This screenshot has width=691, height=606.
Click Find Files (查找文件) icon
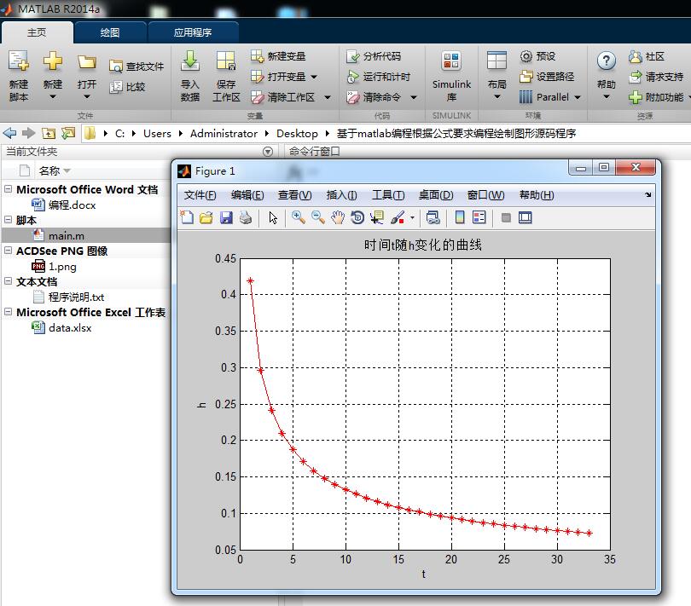(116, 66)
